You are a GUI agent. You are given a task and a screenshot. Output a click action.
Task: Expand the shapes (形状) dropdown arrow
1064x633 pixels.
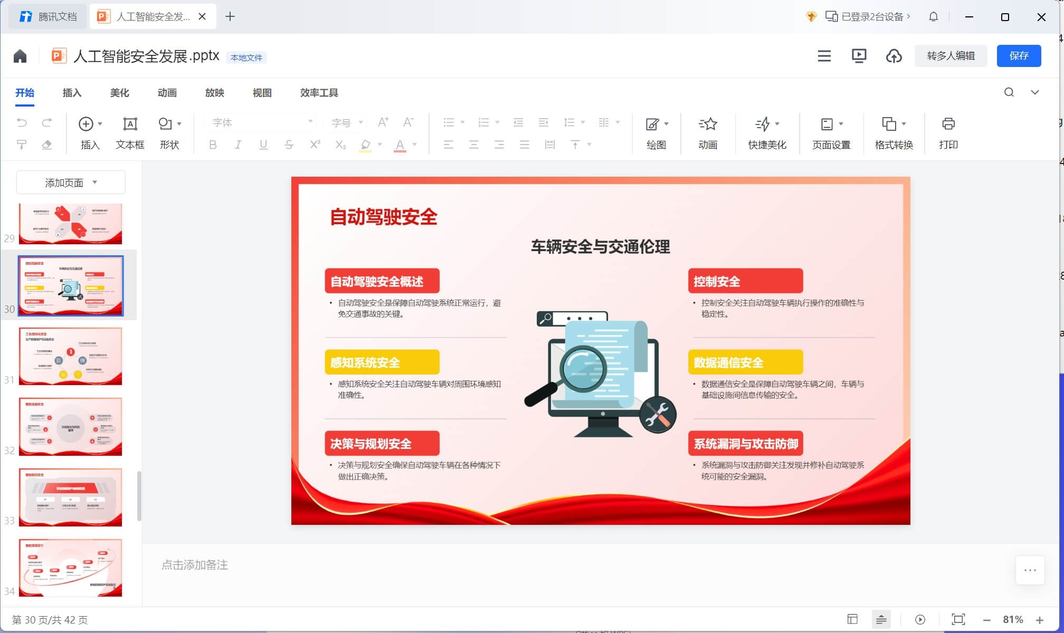(x=179, y=124)
